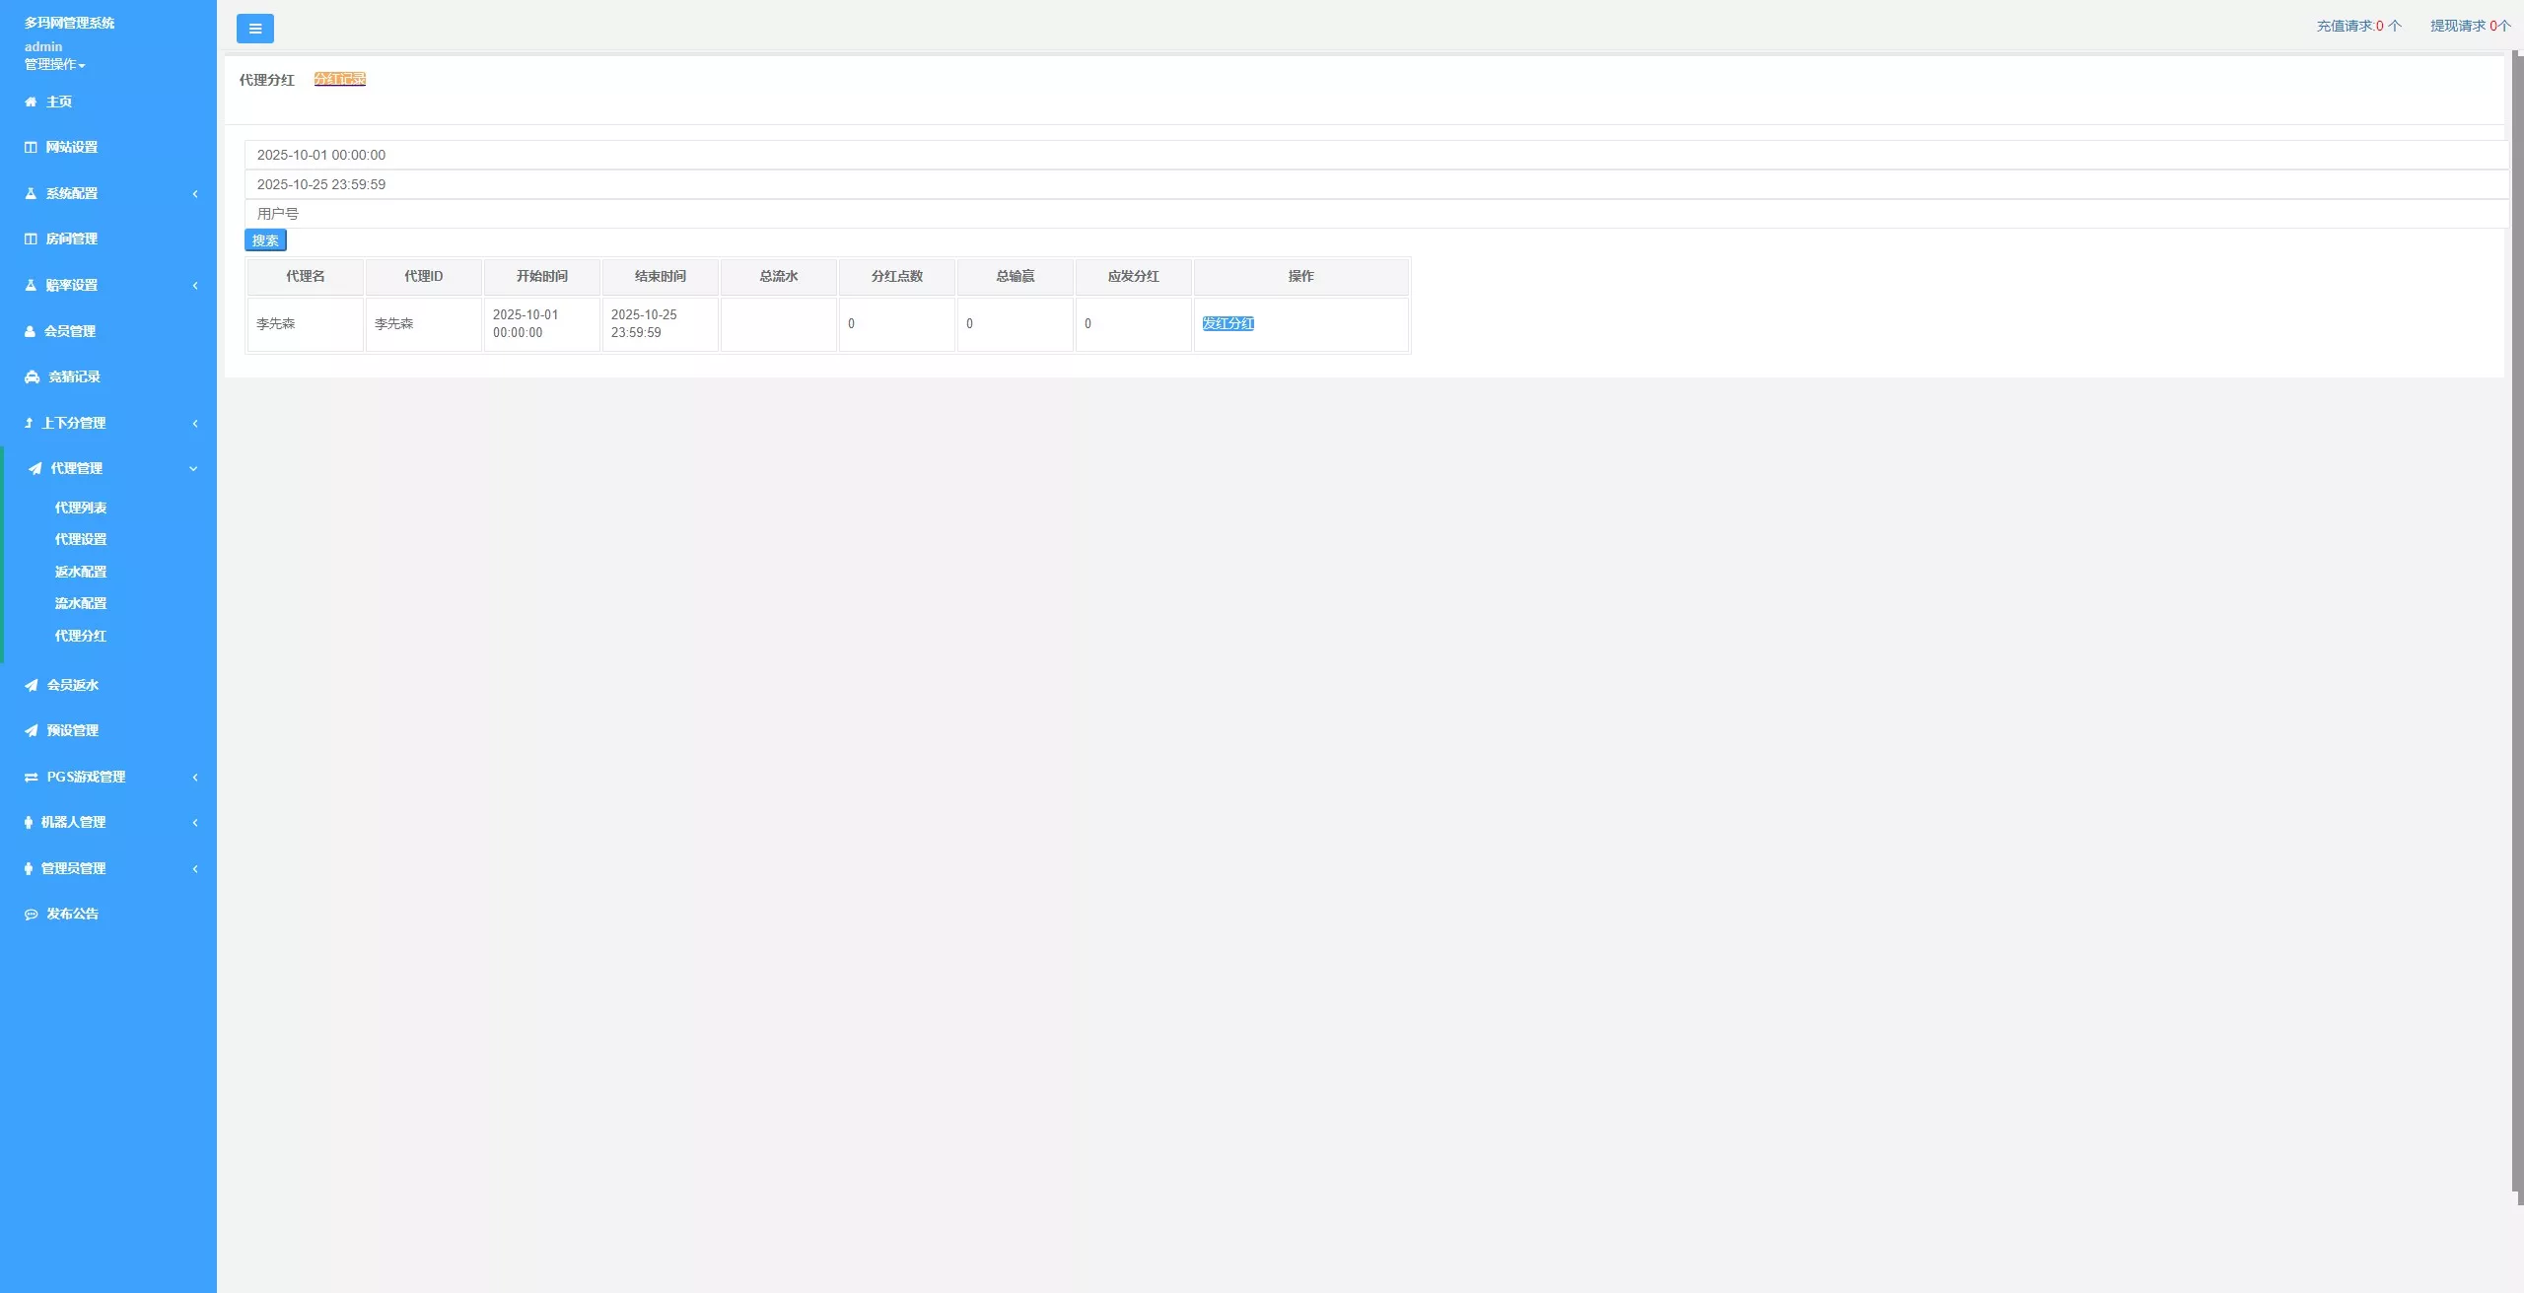Click the car icon for 竞猜记录
This screenshot has width=2524, height=1293.
coord(32,376)
